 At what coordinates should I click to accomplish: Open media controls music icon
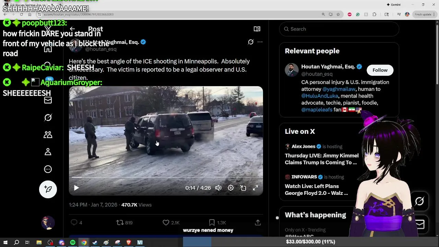click(399, 14)
